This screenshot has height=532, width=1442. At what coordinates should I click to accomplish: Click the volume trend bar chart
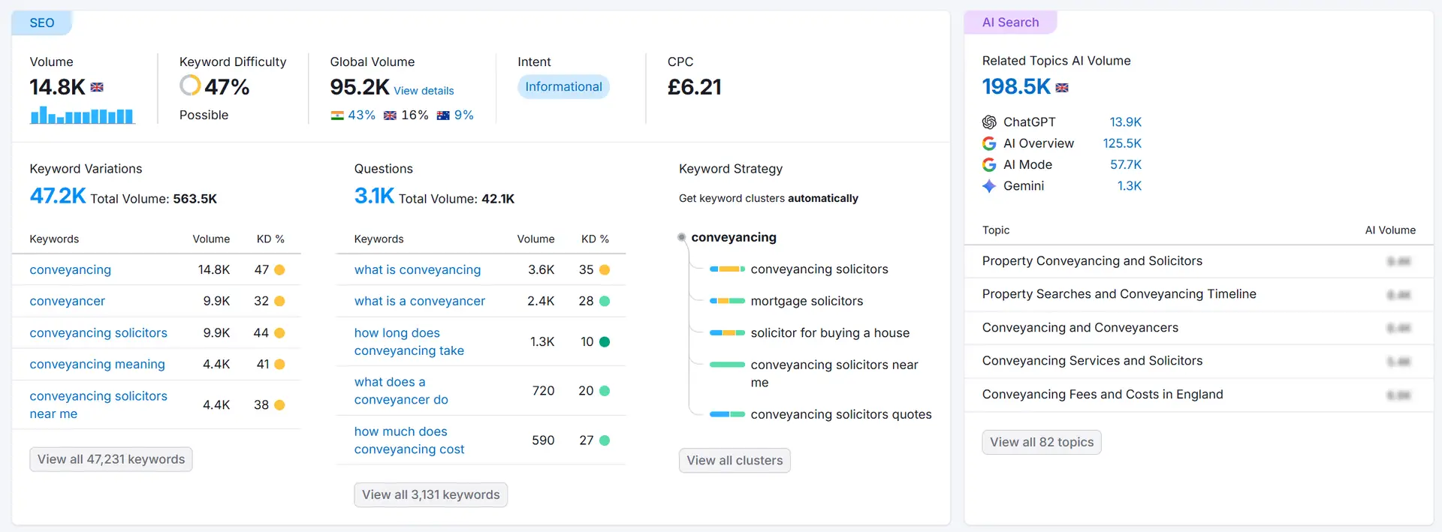(x=82, y=116)
